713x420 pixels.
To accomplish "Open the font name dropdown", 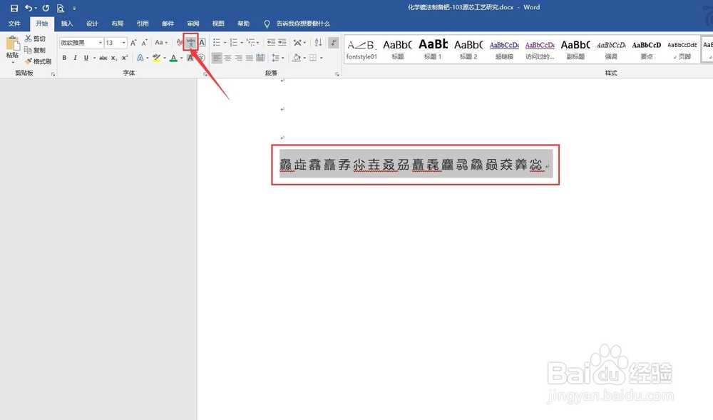I will (x=100, y=42).
